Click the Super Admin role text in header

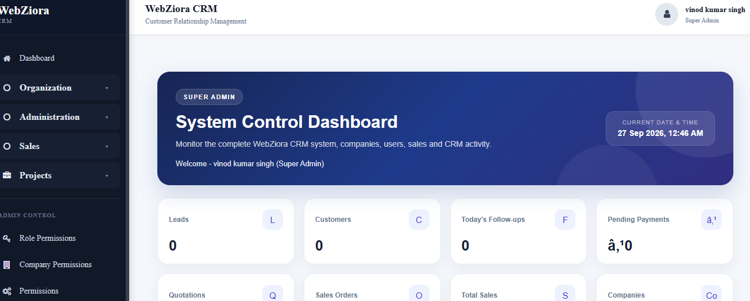702,20
